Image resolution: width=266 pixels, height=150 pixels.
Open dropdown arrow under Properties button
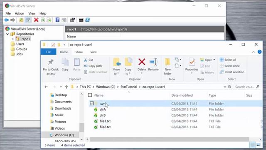[x=192, y=73]
